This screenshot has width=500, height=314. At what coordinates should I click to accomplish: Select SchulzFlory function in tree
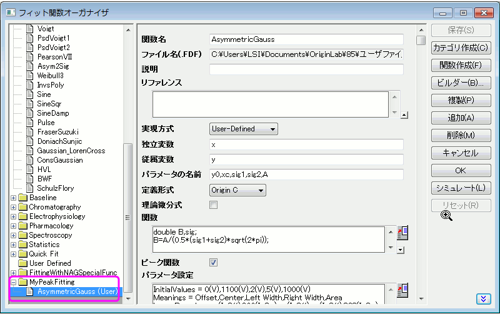click(x=56, y=188)
